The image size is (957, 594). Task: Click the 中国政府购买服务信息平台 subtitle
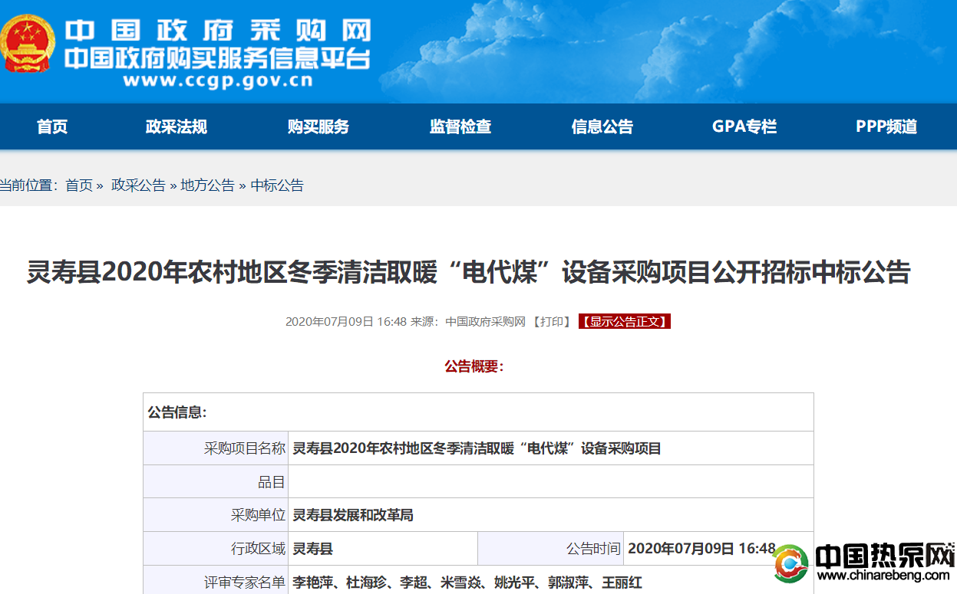[218, 59]
